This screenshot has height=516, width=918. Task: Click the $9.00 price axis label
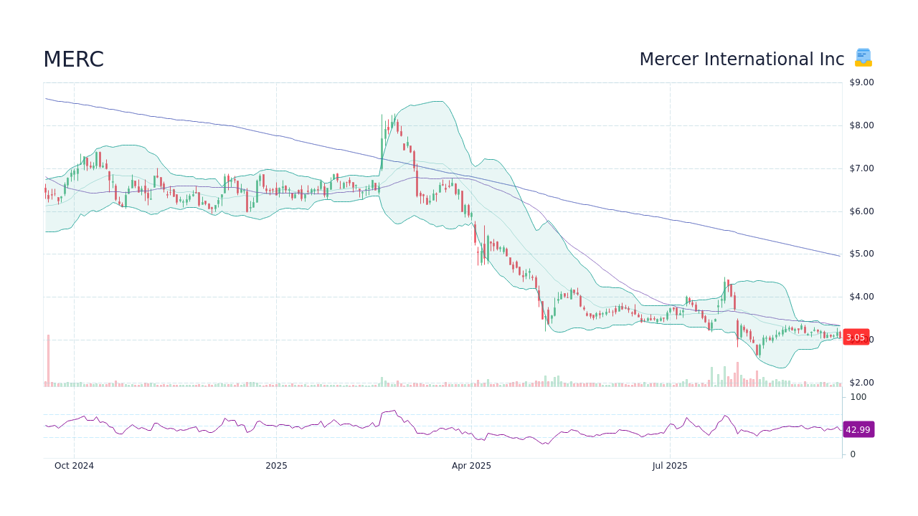[861, 82]
